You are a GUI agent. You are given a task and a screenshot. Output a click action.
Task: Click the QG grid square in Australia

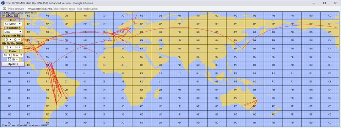[x=254, y=98]
